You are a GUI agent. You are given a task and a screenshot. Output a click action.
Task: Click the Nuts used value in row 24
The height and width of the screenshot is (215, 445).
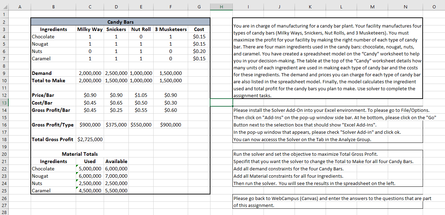point(90,183)
